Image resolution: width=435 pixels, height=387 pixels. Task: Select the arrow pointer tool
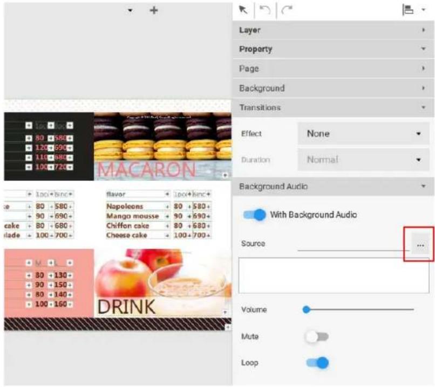(243, 10)
